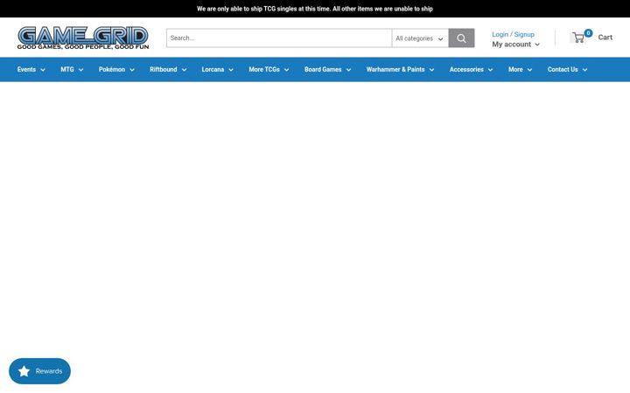The image size is (630, 393).
Task: Click the magnifying glass search button
Action: point(461,38)
